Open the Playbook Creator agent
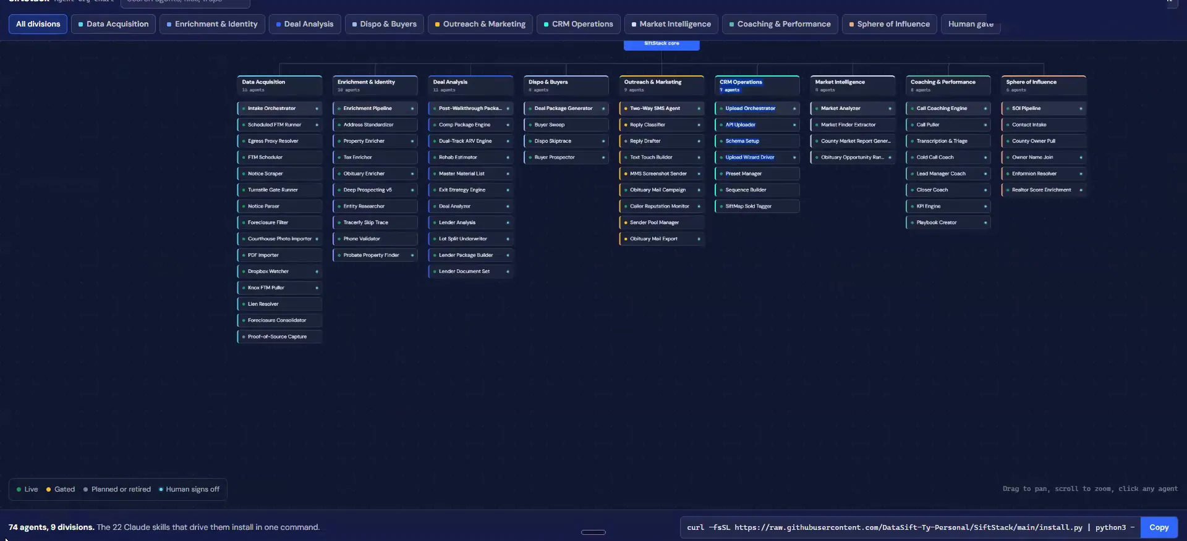Viewport: 1187px width, 541px height. (x=948, y=222)
